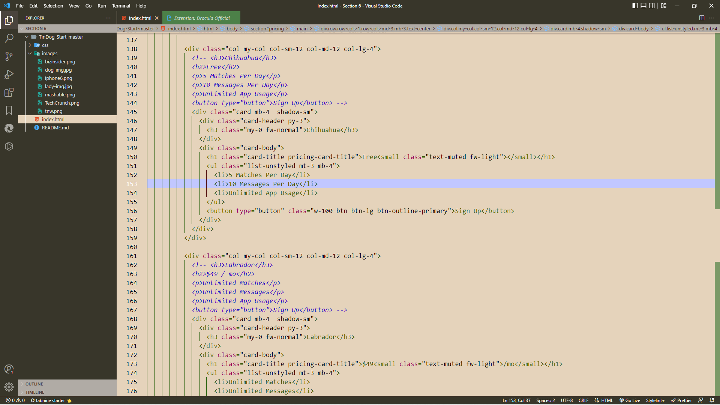This screenshot has width=720, height=405.
Task: Select the Explorer icon in the activity bar
Action: pyautogui.click(x=9, y=21)
